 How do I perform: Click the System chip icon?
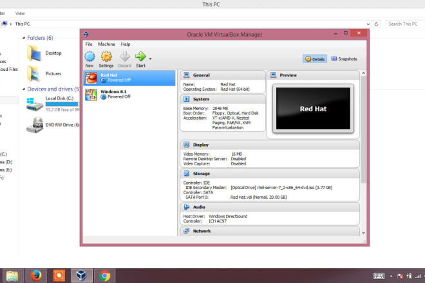(x=187, y=99)
